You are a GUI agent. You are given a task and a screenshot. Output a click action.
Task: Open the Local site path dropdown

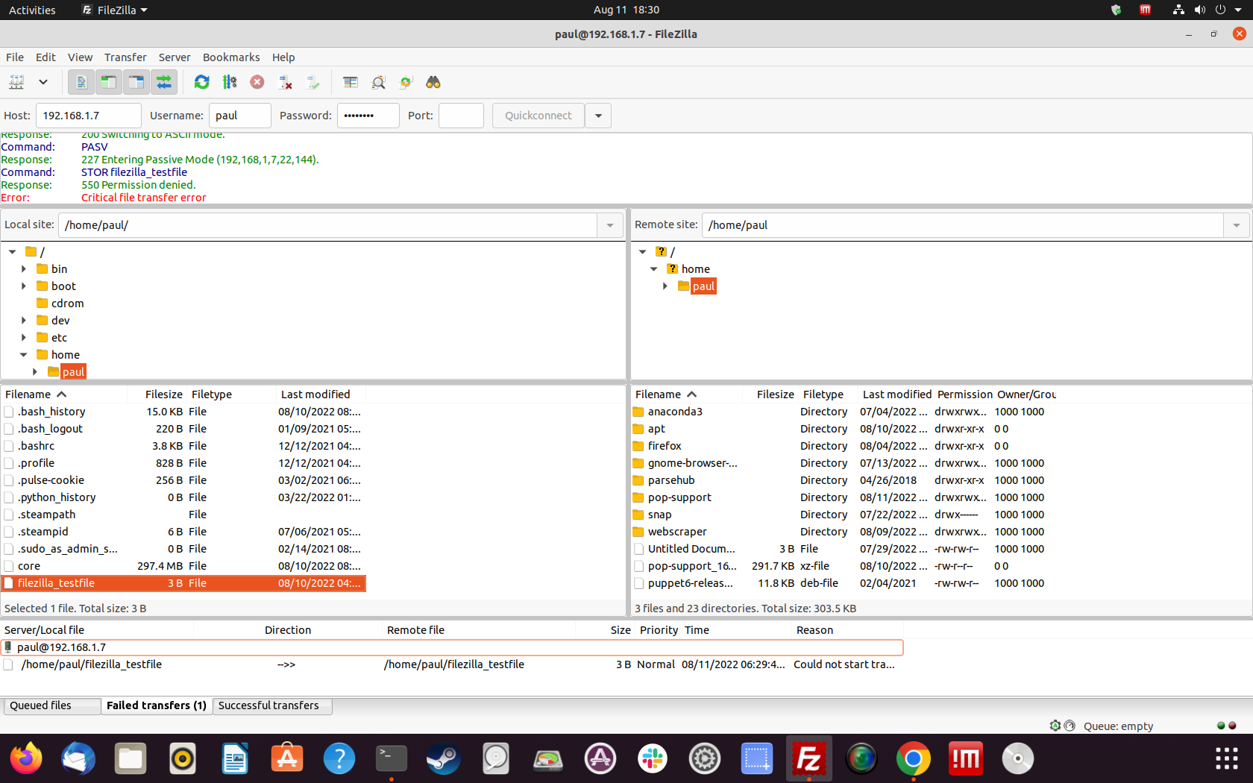coord(610,225)
